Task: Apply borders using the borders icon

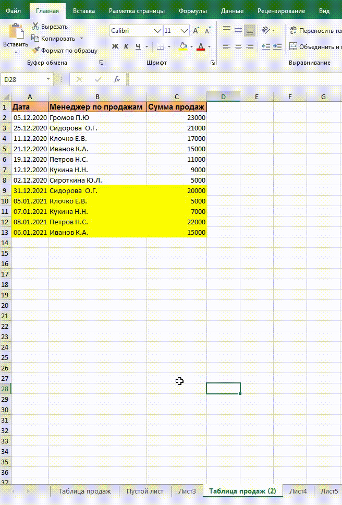Action: coord(160,46)
